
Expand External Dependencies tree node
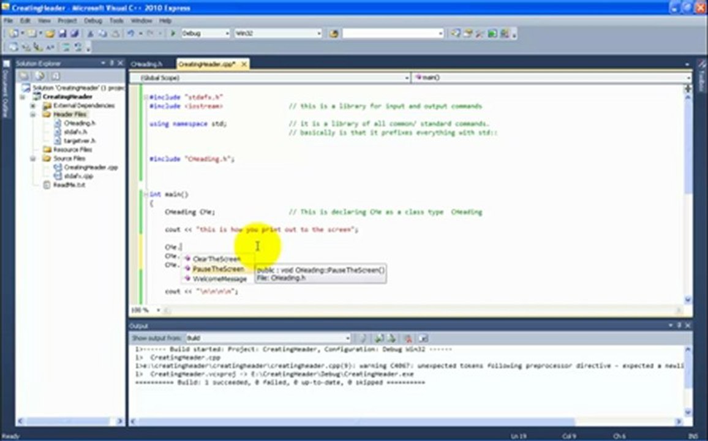(x=33, y=105)
